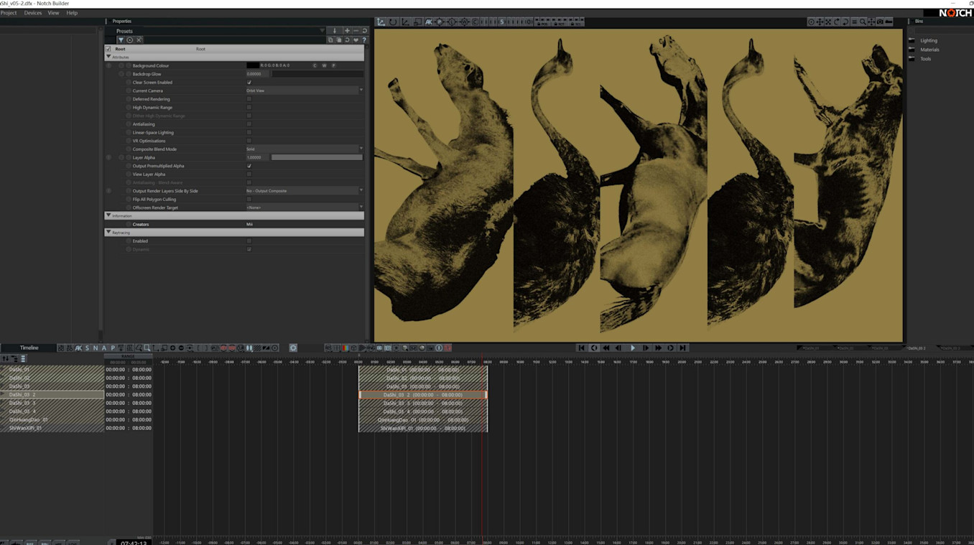The image size is (974, 545).
Task: Open the Lighting bin
Action: click(928, 41)
